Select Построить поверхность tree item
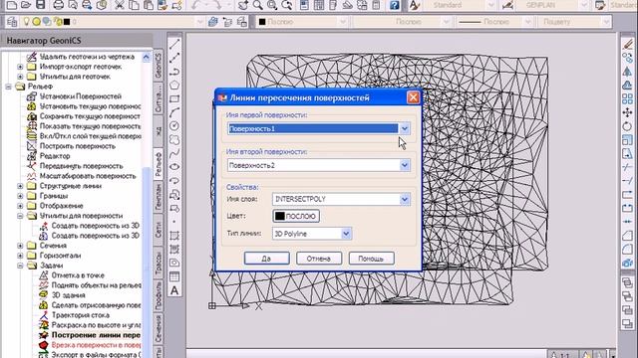 (78, 146)
